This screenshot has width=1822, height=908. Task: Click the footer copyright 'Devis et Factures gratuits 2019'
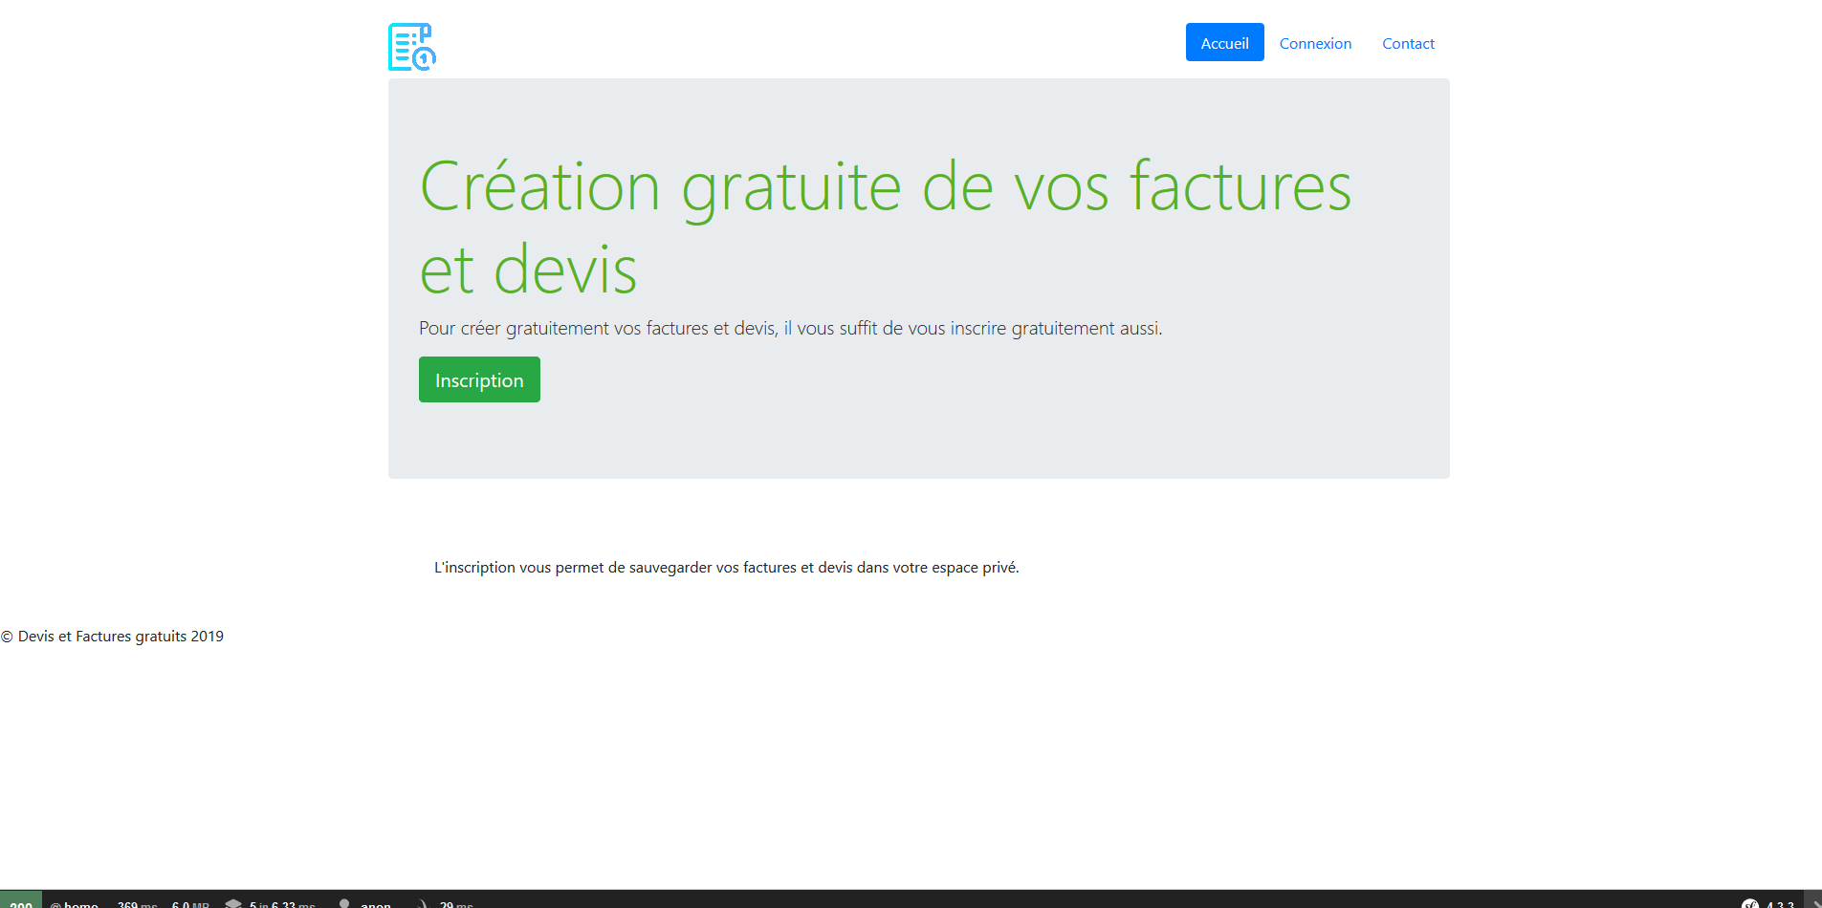(x=112, y=636)
